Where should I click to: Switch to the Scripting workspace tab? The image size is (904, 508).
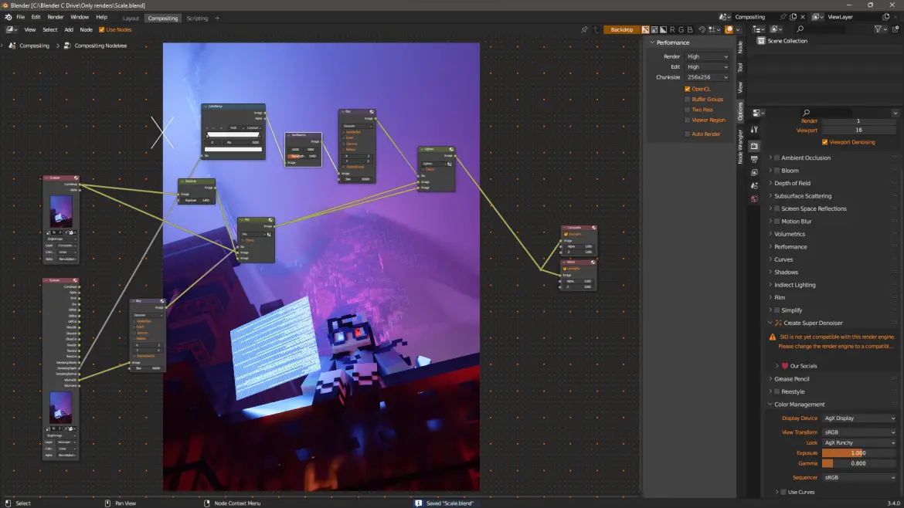tap(199, 18)
